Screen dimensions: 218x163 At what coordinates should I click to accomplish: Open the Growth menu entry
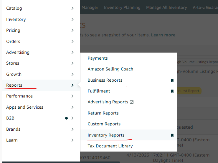point(14,74)
